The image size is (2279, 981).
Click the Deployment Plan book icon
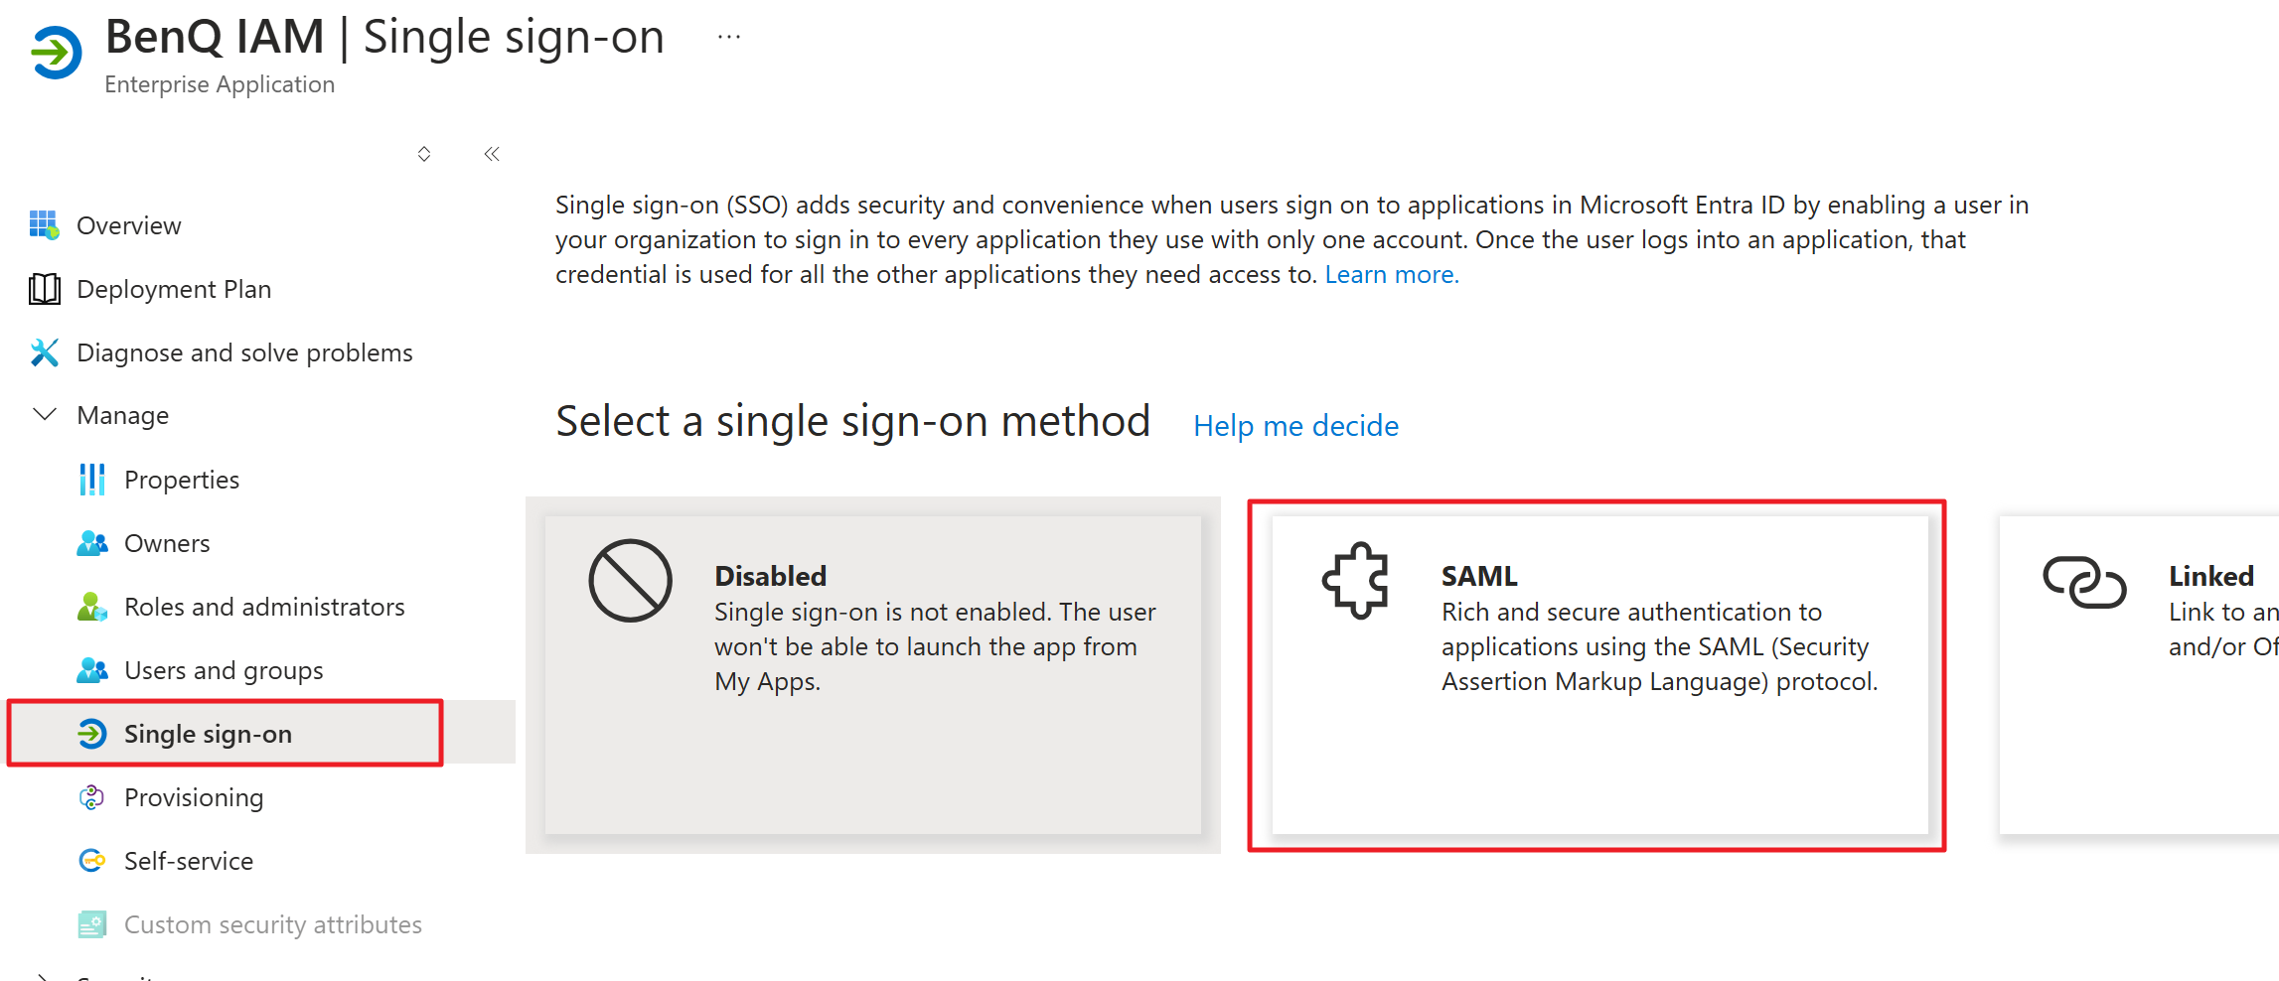click(x=44, y=289)
